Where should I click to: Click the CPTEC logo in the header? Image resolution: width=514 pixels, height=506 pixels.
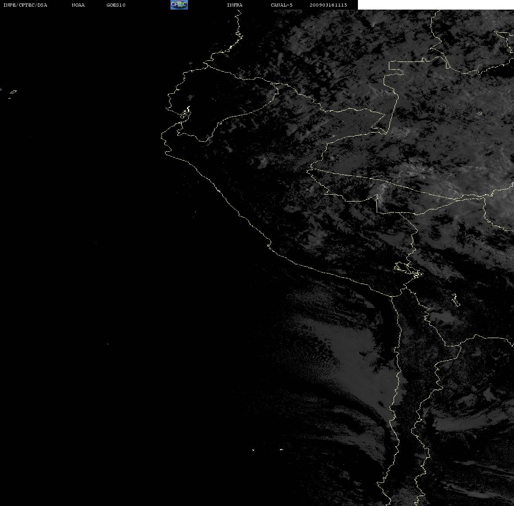(179, 5)
